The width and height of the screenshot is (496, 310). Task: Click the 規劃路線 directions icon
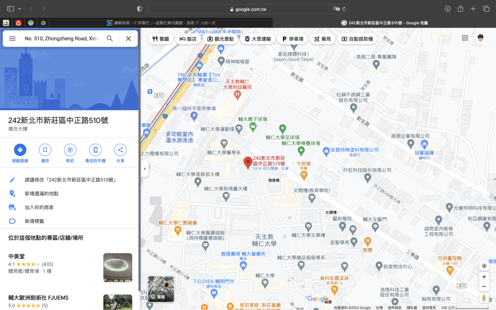[x=20, y=150]
